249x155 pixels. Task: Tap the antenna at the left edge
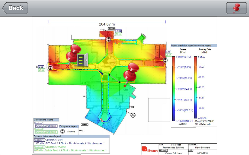coord(50,68)
